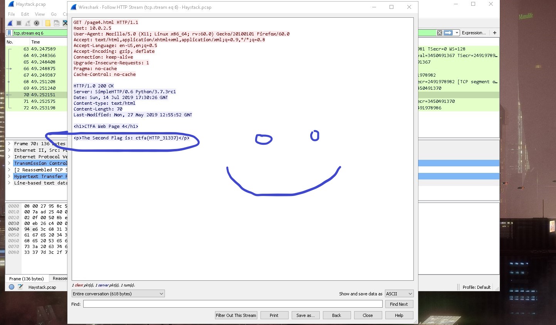Switch to the Reassembled TCP tab
Image resolution: width=556 pixels, height=325 pixels.
click(x=59, y=278)
